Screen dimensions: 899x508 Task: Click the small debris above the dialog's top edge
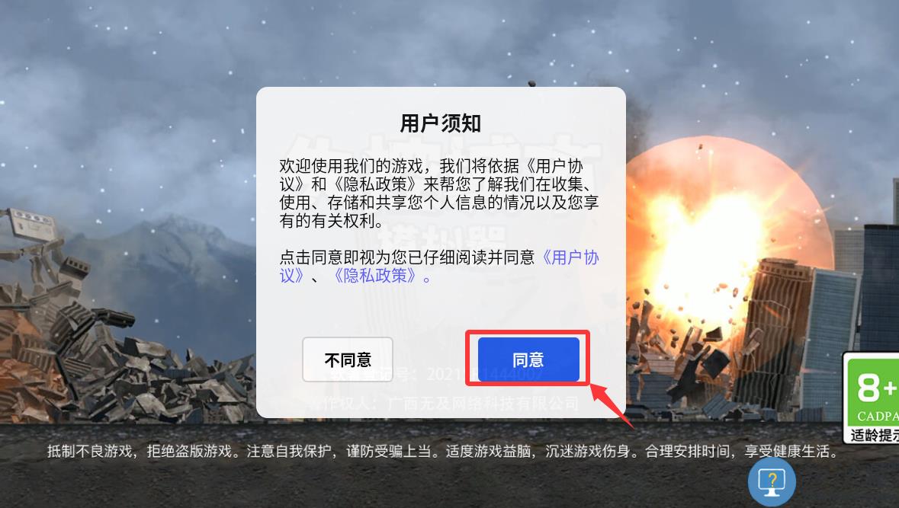pyautogui.click(x=531, y=84)
